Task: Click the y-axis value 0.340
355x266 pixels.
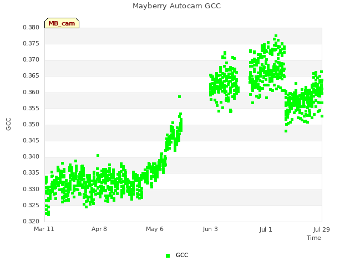Action: pos(31,156)
